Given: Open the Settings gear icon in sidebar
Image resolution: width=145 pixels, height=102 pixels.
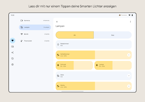Looking at the screenshot, I should click(12, 65).
